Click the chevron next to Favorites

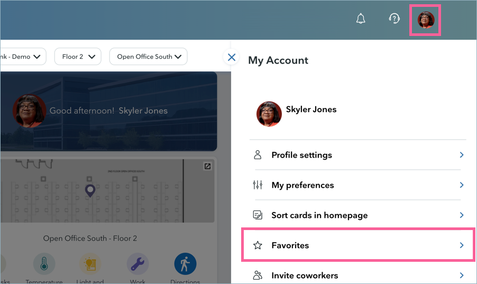click(x=462, y=245)
